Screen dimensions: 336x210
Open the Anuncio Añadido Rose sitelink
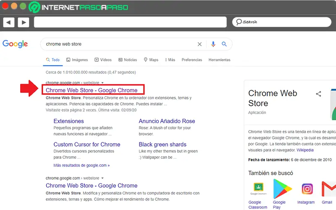[x=167, y=121]
